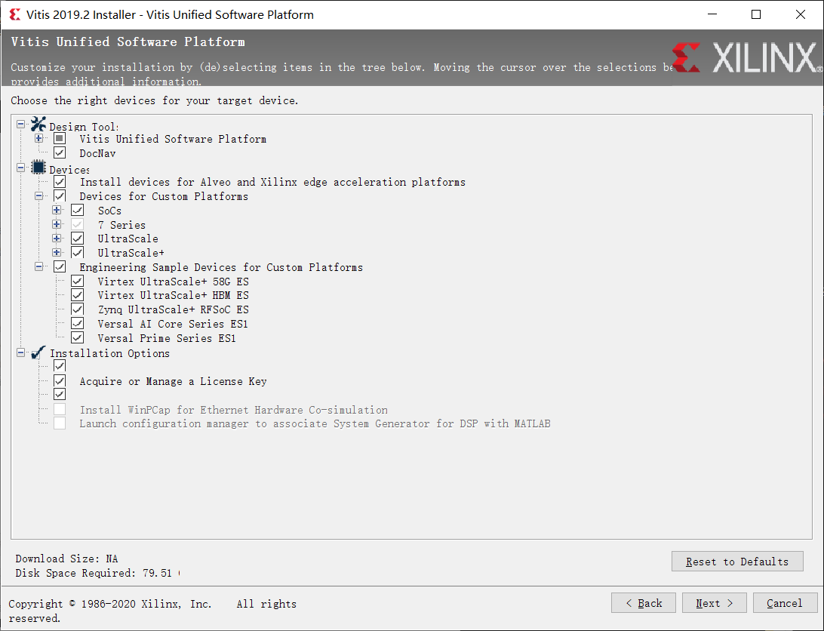Expand Vitis Unified Software Platform node
The height and width of the screenshot is (631, 824).
point(39,139)
